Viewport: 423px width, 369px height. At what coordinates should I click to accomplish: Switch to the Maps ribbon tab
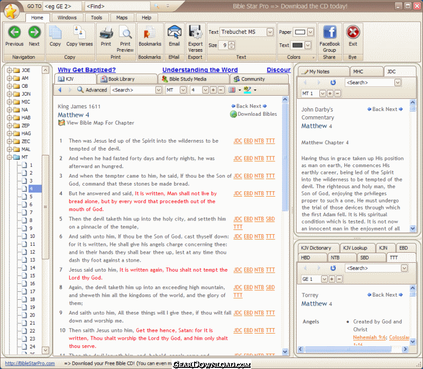click(122, 17)
